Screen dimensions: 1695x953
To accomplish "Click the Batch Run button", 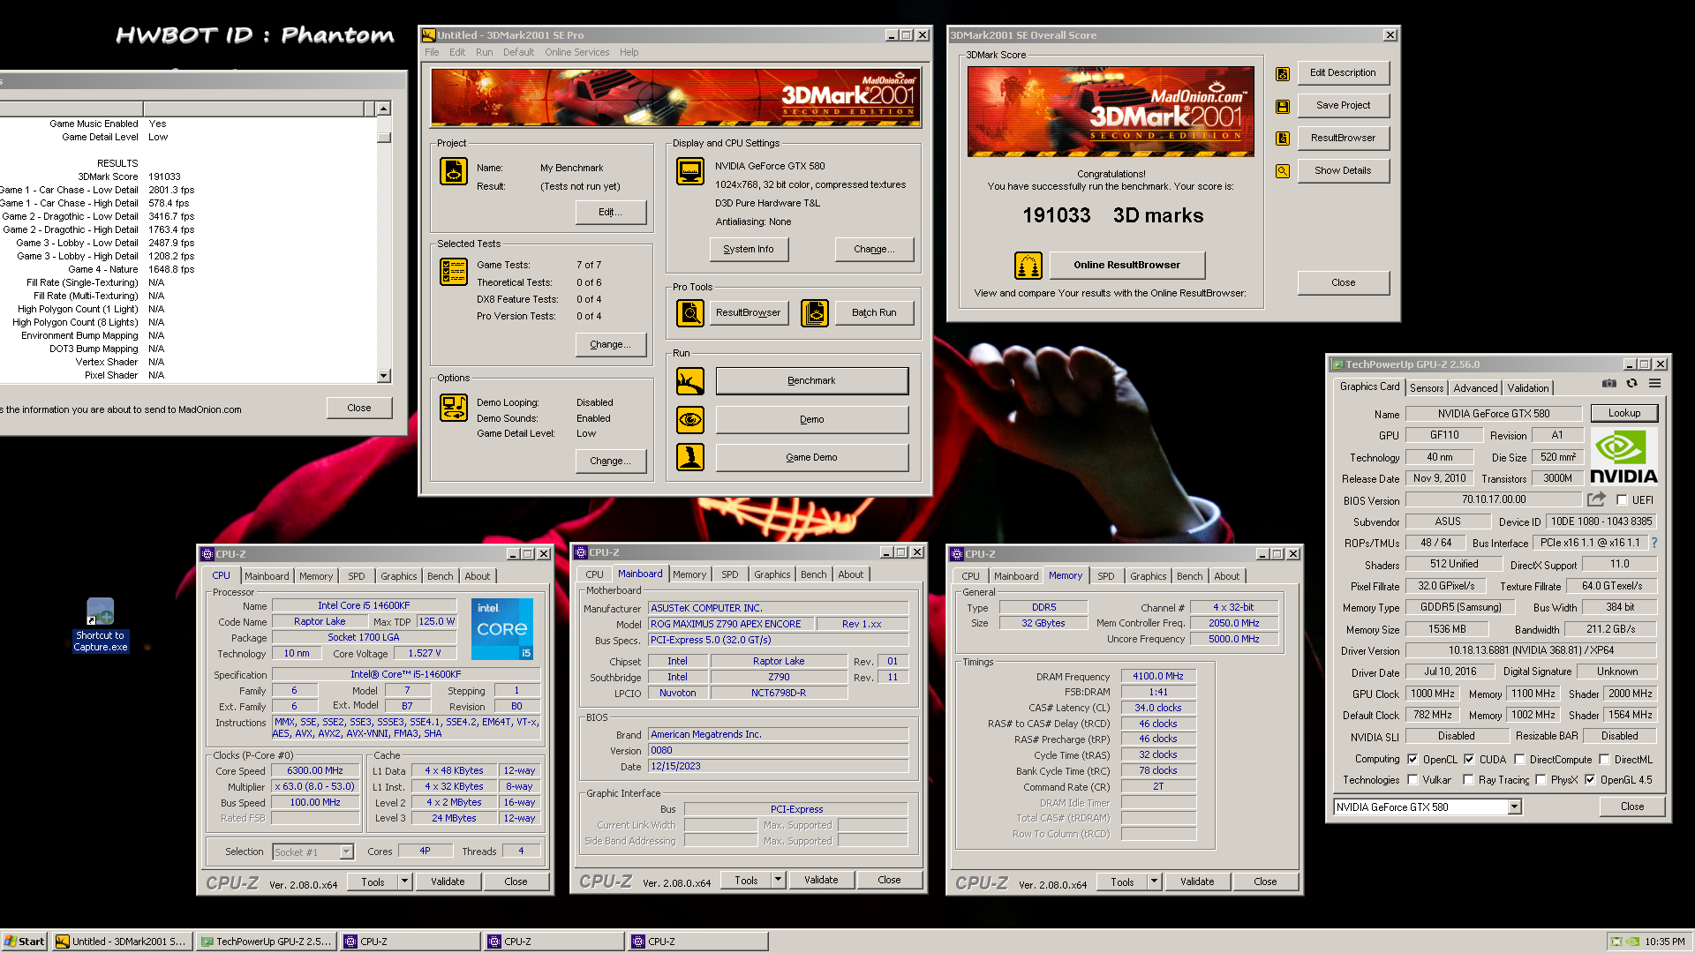I will point(874,312).
